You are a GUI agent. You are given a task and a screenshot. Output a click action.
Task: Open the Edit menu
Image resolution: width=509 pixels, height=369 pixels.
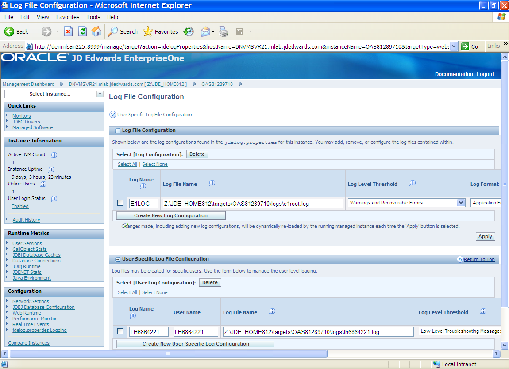tap(25, 17)
